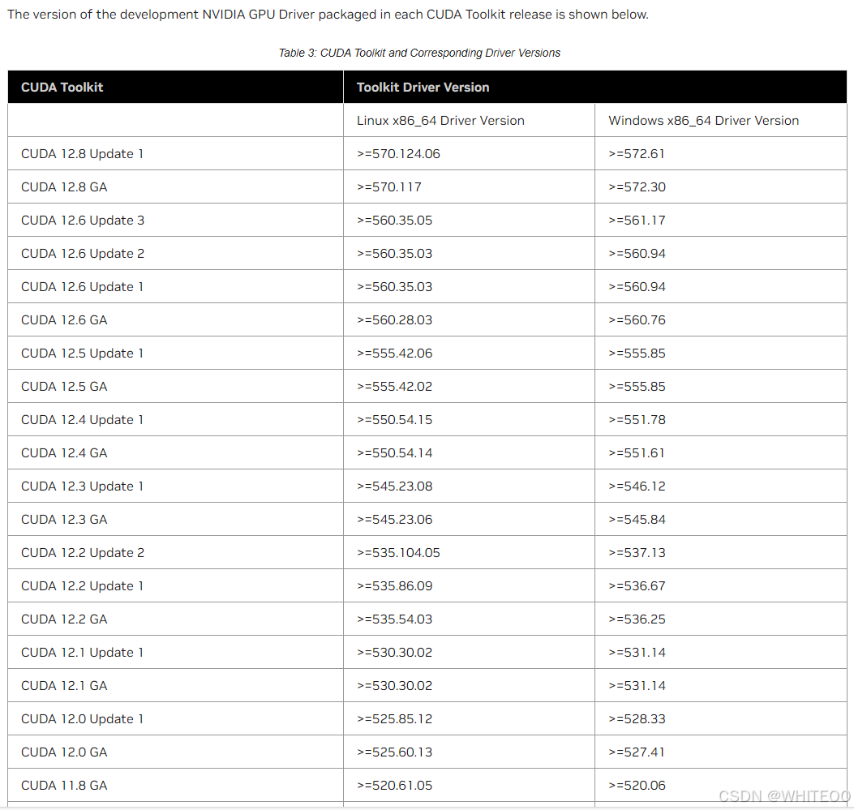The height and width of the screenshot is (810, 854).
Task: Click the value '>=570.117'
Action: (388, 186)
